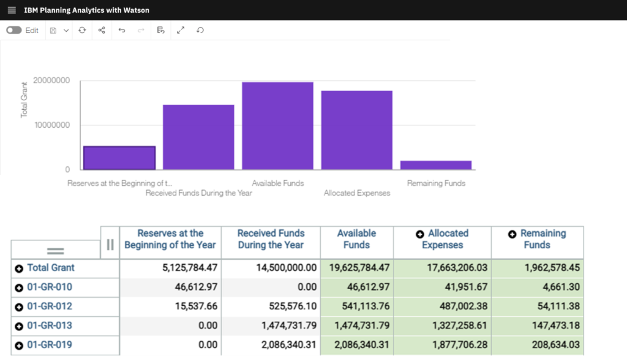Image resolution: width=627 pixels, height=359 pixels.
Task: Click the share icon
Action: coord(102,30)
